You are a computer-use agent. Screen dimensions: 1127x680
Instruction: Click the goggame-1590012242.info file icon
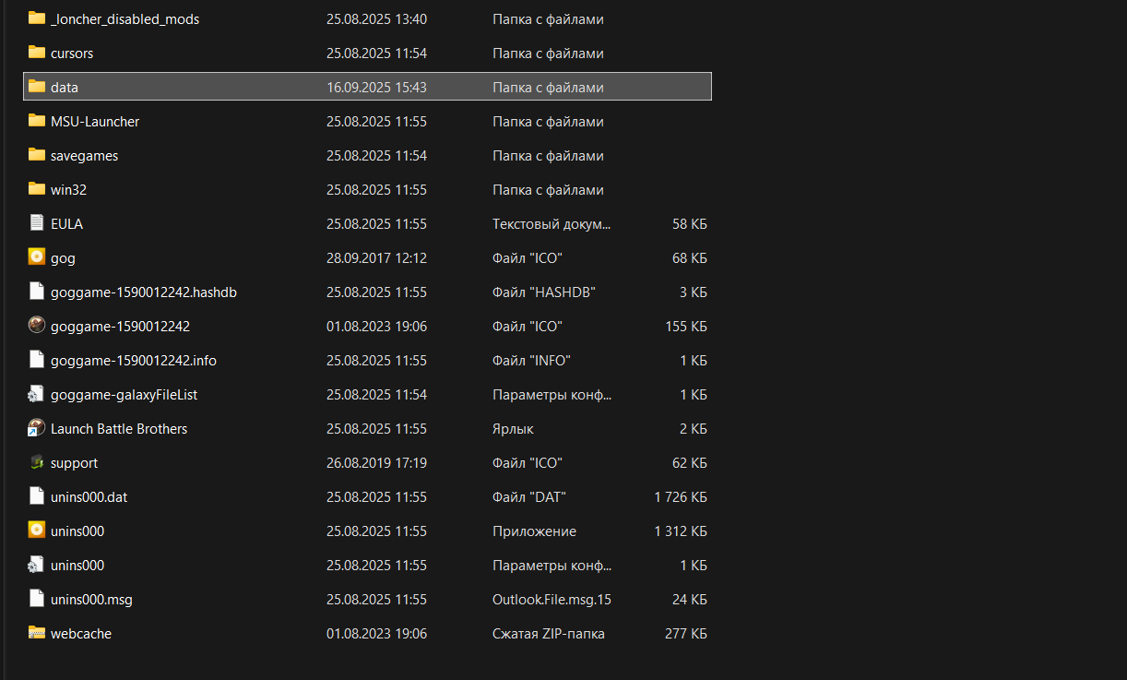coord(37,360)
